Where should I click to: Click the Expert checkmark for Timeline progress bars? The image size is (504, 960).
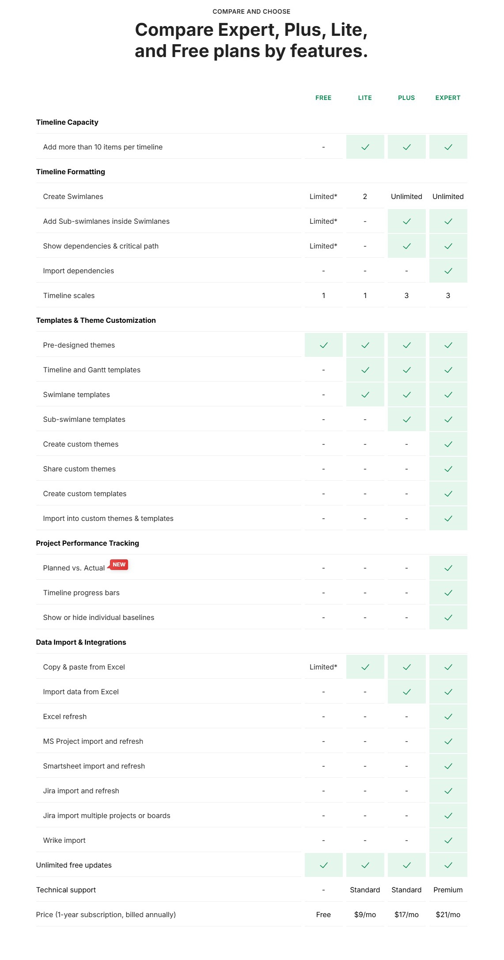point(448,593)
